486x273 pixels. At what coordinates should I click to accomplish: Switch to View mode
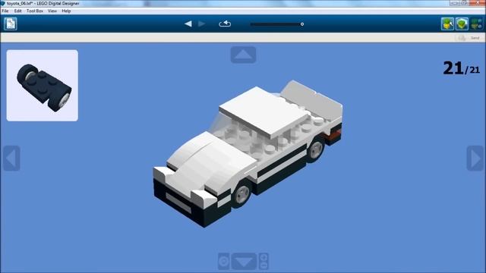coord(462,24)
